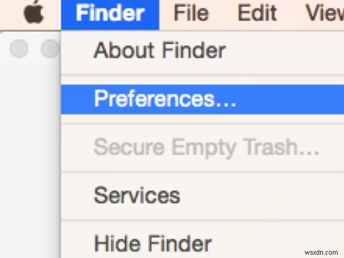The height and width of the screenshot is (258, 344).
Task: Open the Apple menu
Action: (x=33, y=13)
